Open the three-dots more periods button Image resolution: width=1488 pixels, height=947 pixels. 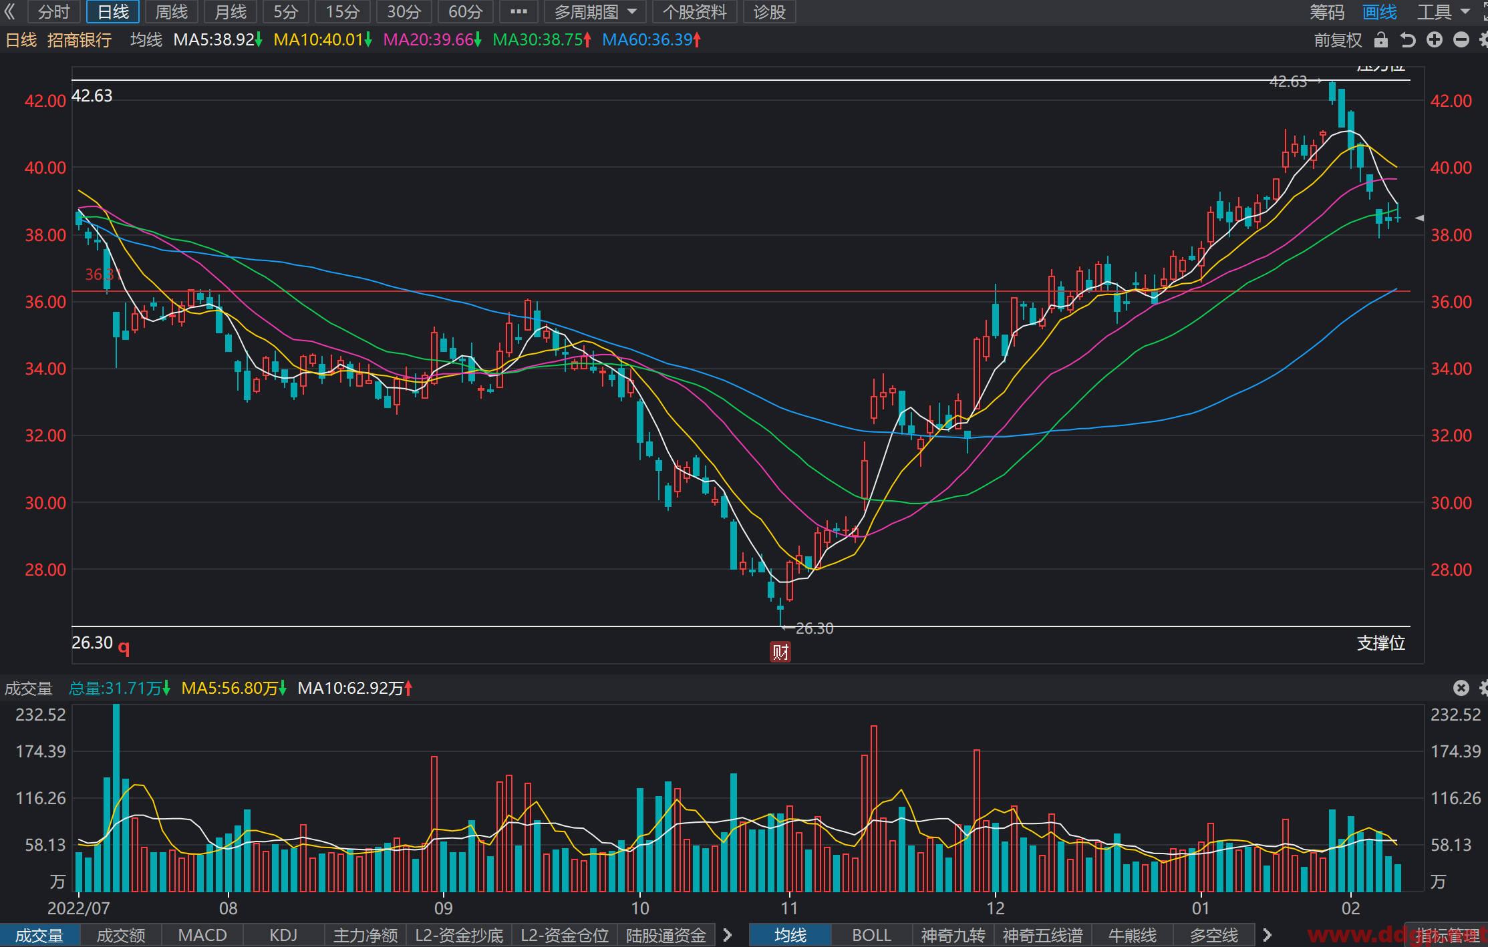click(518, 11)
